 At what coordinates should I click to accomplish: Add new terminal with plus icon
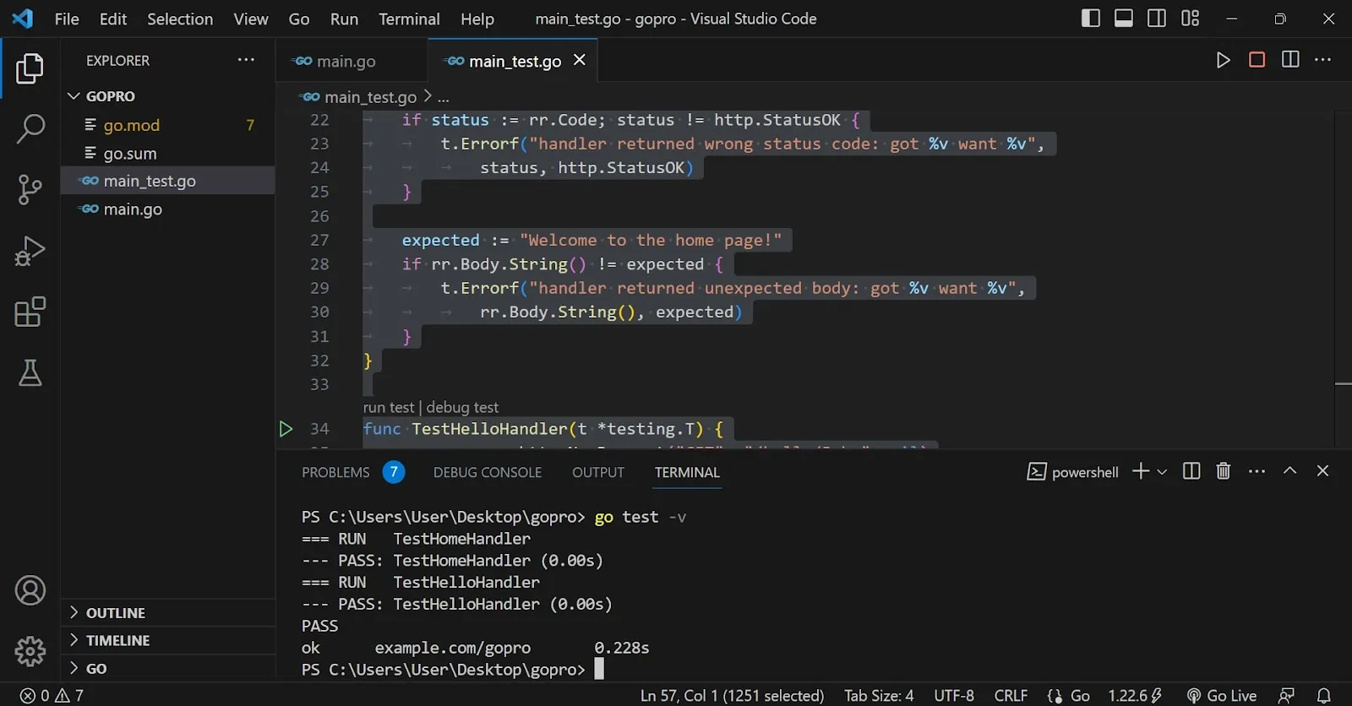[1141, 471]
